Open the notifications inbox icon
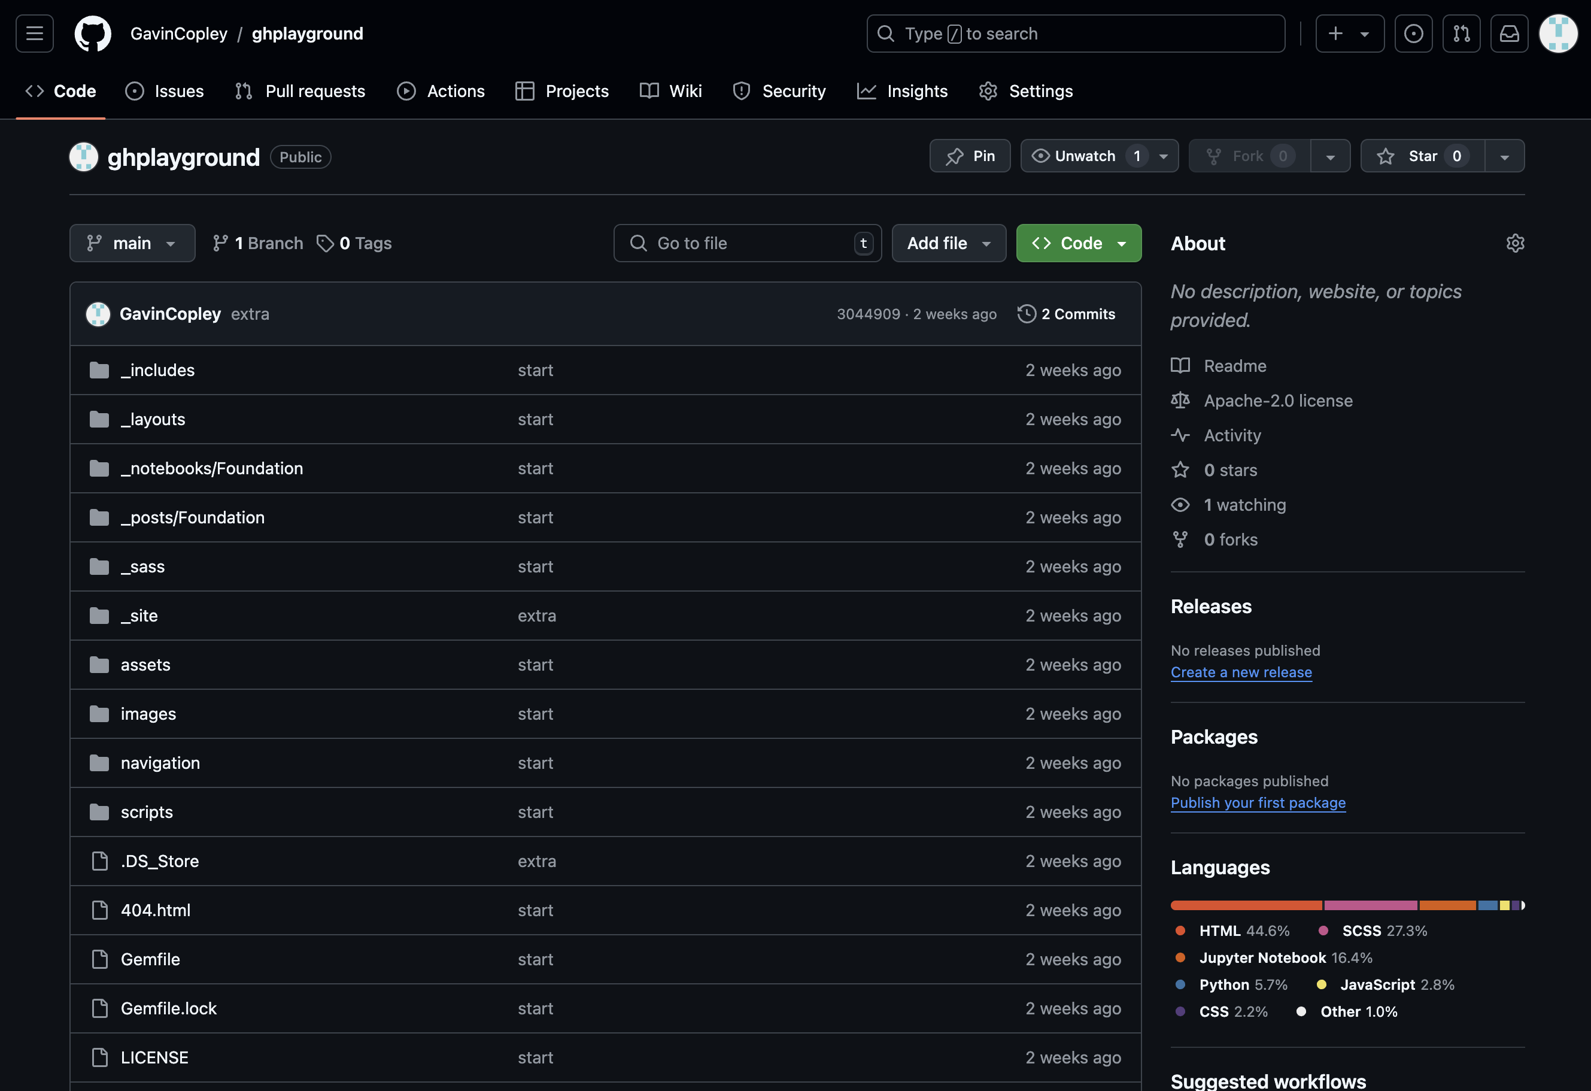Image resolution: width=1591 pixels, height=1091 pixels. click(x=1509, y=34)
